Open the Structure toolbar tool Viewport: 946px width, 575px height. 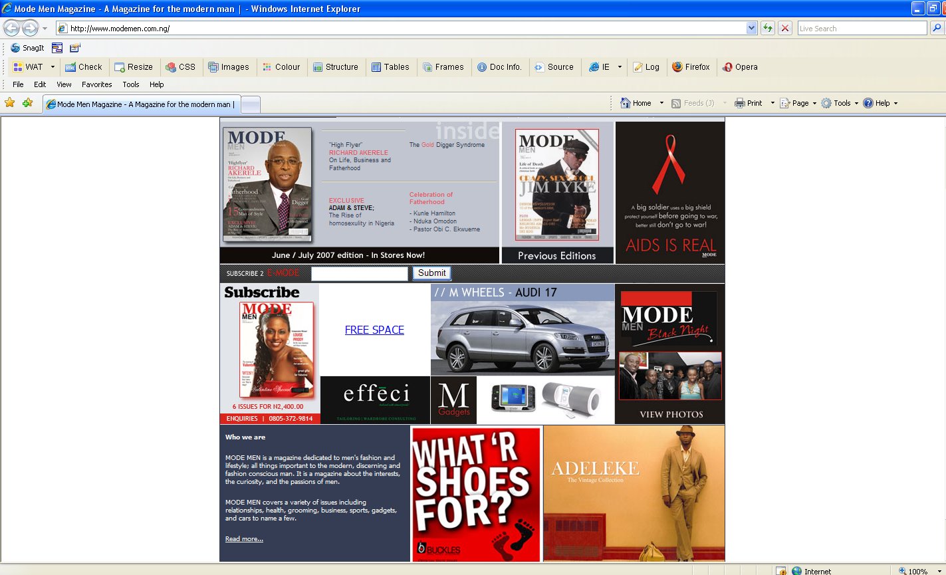click(x=336, y=67)
